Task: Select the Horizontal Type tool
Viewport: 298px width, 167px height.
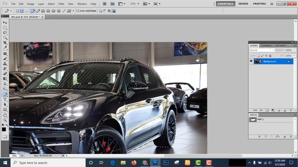Action: point(5,99)
